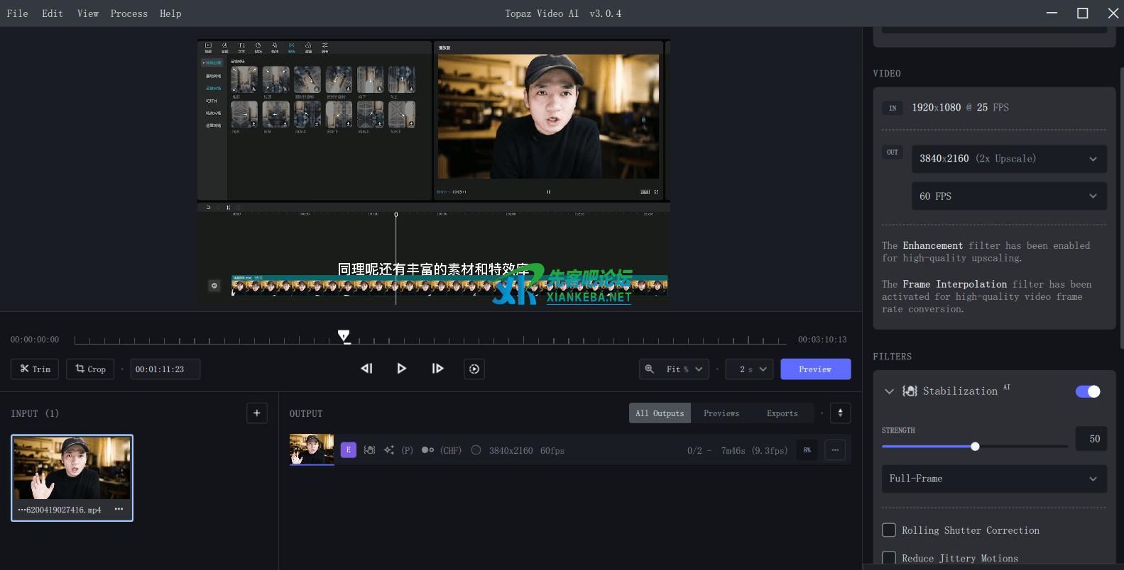Image resolution: width=1124 pixels, height=570 pixels.
Task: Click the Preview button
Action: tap(815, 369)
